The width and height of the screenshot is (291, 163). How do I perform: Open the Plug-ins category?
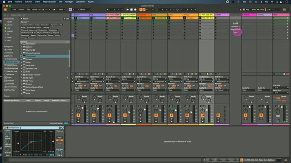coord(10,74)
